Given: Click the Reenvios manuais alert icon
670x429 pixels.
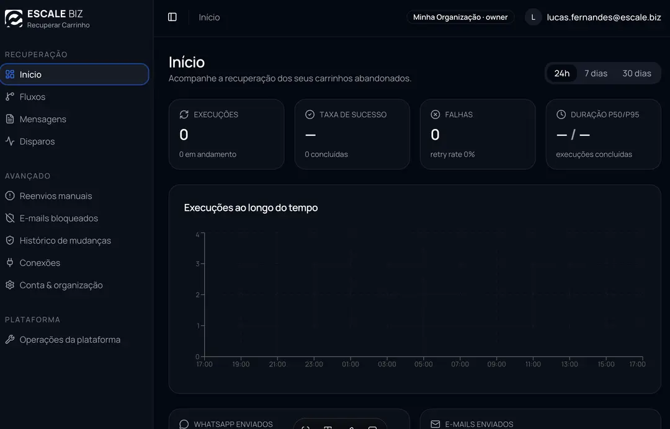Looking at the screenshot, I should point(10,196).
